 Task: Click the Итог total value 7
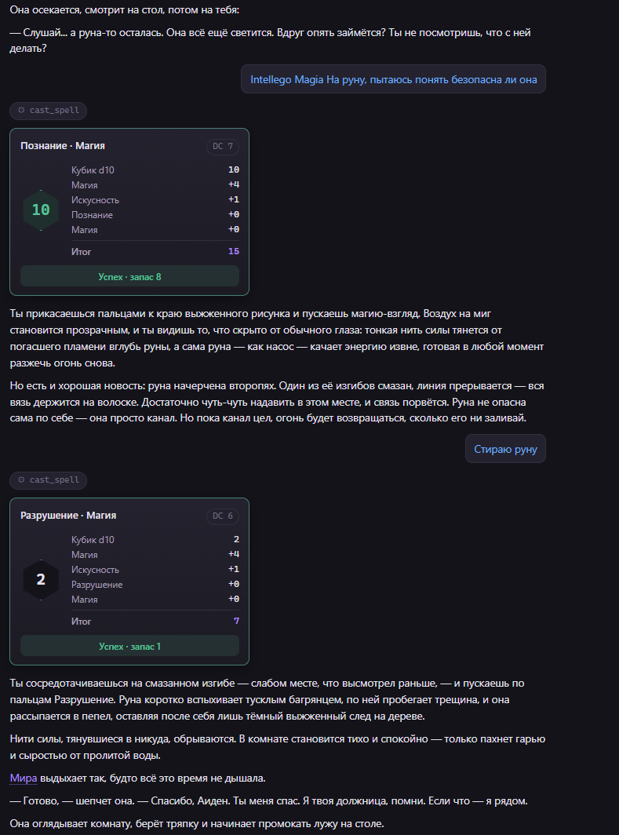(x=236, y=621)
